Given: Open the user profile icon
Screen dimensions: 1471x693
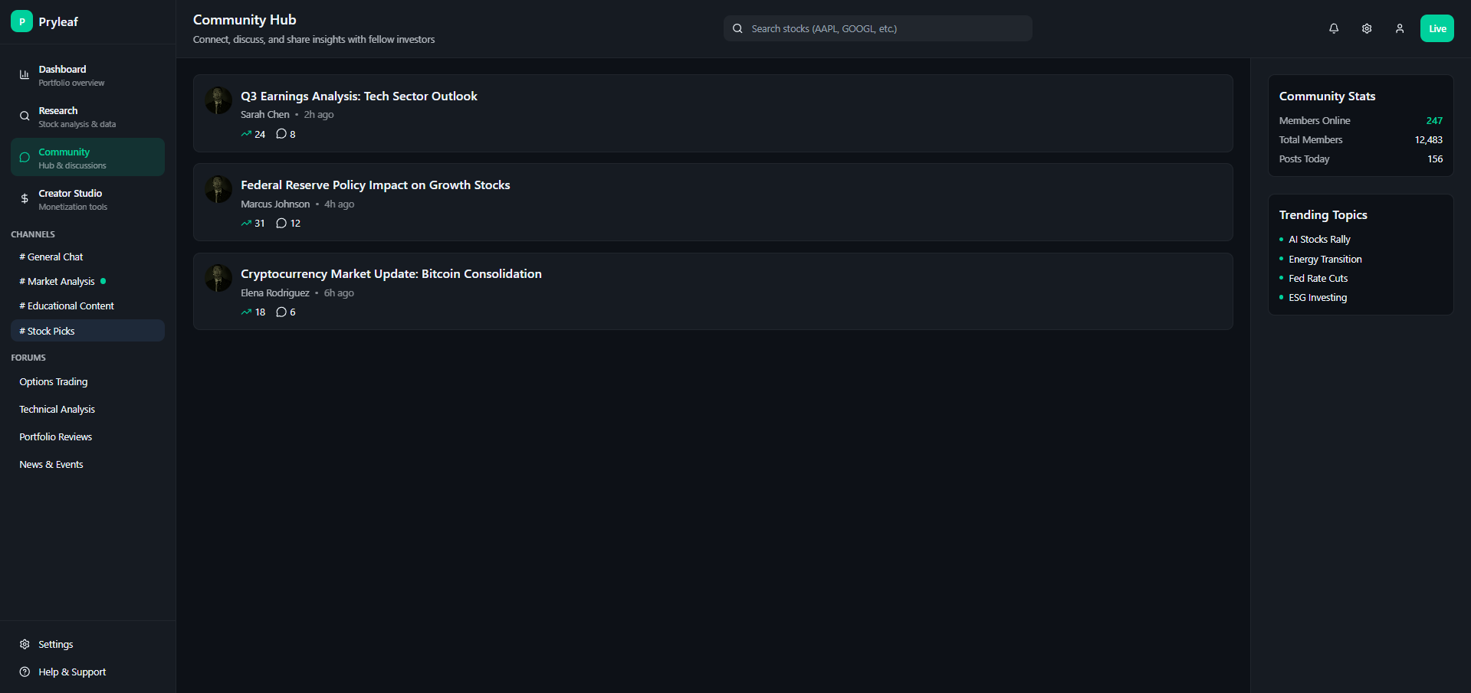Looking at the screenshot, I should click(1400, 28).
